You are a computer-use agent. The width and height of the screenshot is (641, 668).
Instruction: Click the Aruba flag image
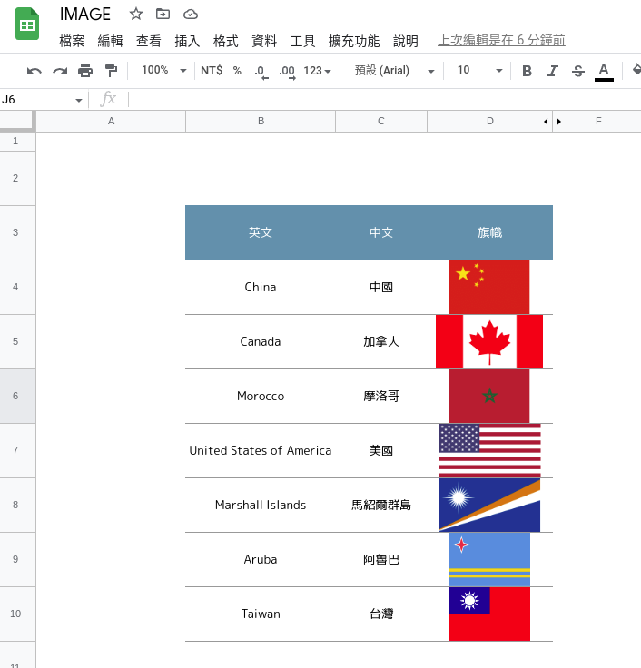[x=489, y=559]
